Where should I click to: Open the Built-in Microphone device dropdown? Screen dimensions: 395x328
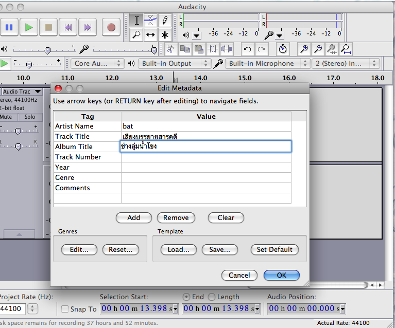tap(267, 63)
